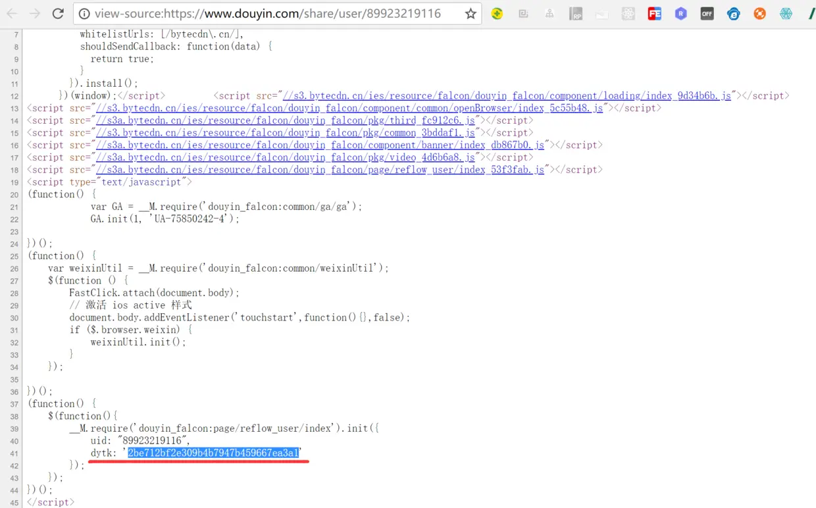Click the whitelistUrls line of code
Screen dimensions: 816x508
pos(161,34)
